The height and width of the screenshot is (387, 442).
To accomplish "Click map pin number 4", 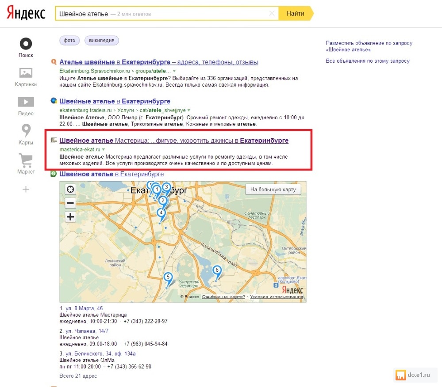I will 161,213.
